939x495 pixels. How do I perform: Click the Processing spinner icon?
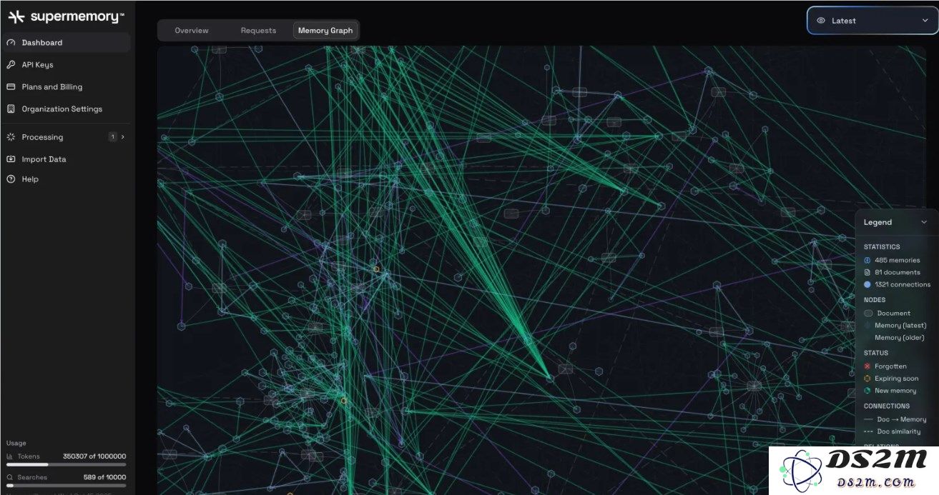[10, 136]
